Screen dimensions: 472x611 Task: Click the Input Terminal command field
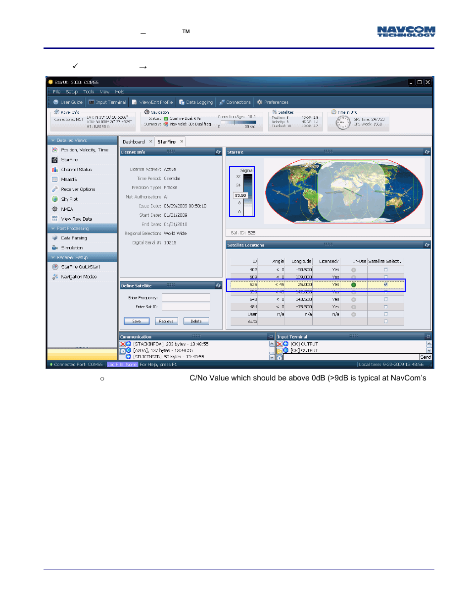(x=351, y=357)
